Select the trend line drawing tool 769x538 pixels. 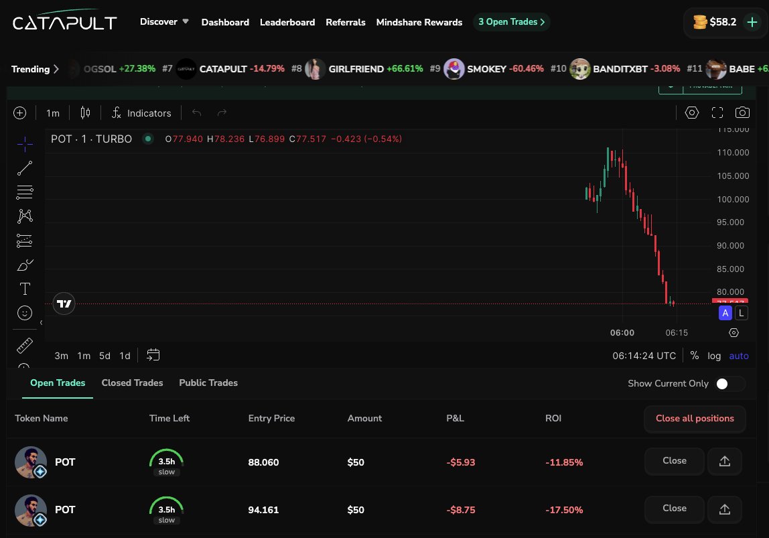[25, 168]
